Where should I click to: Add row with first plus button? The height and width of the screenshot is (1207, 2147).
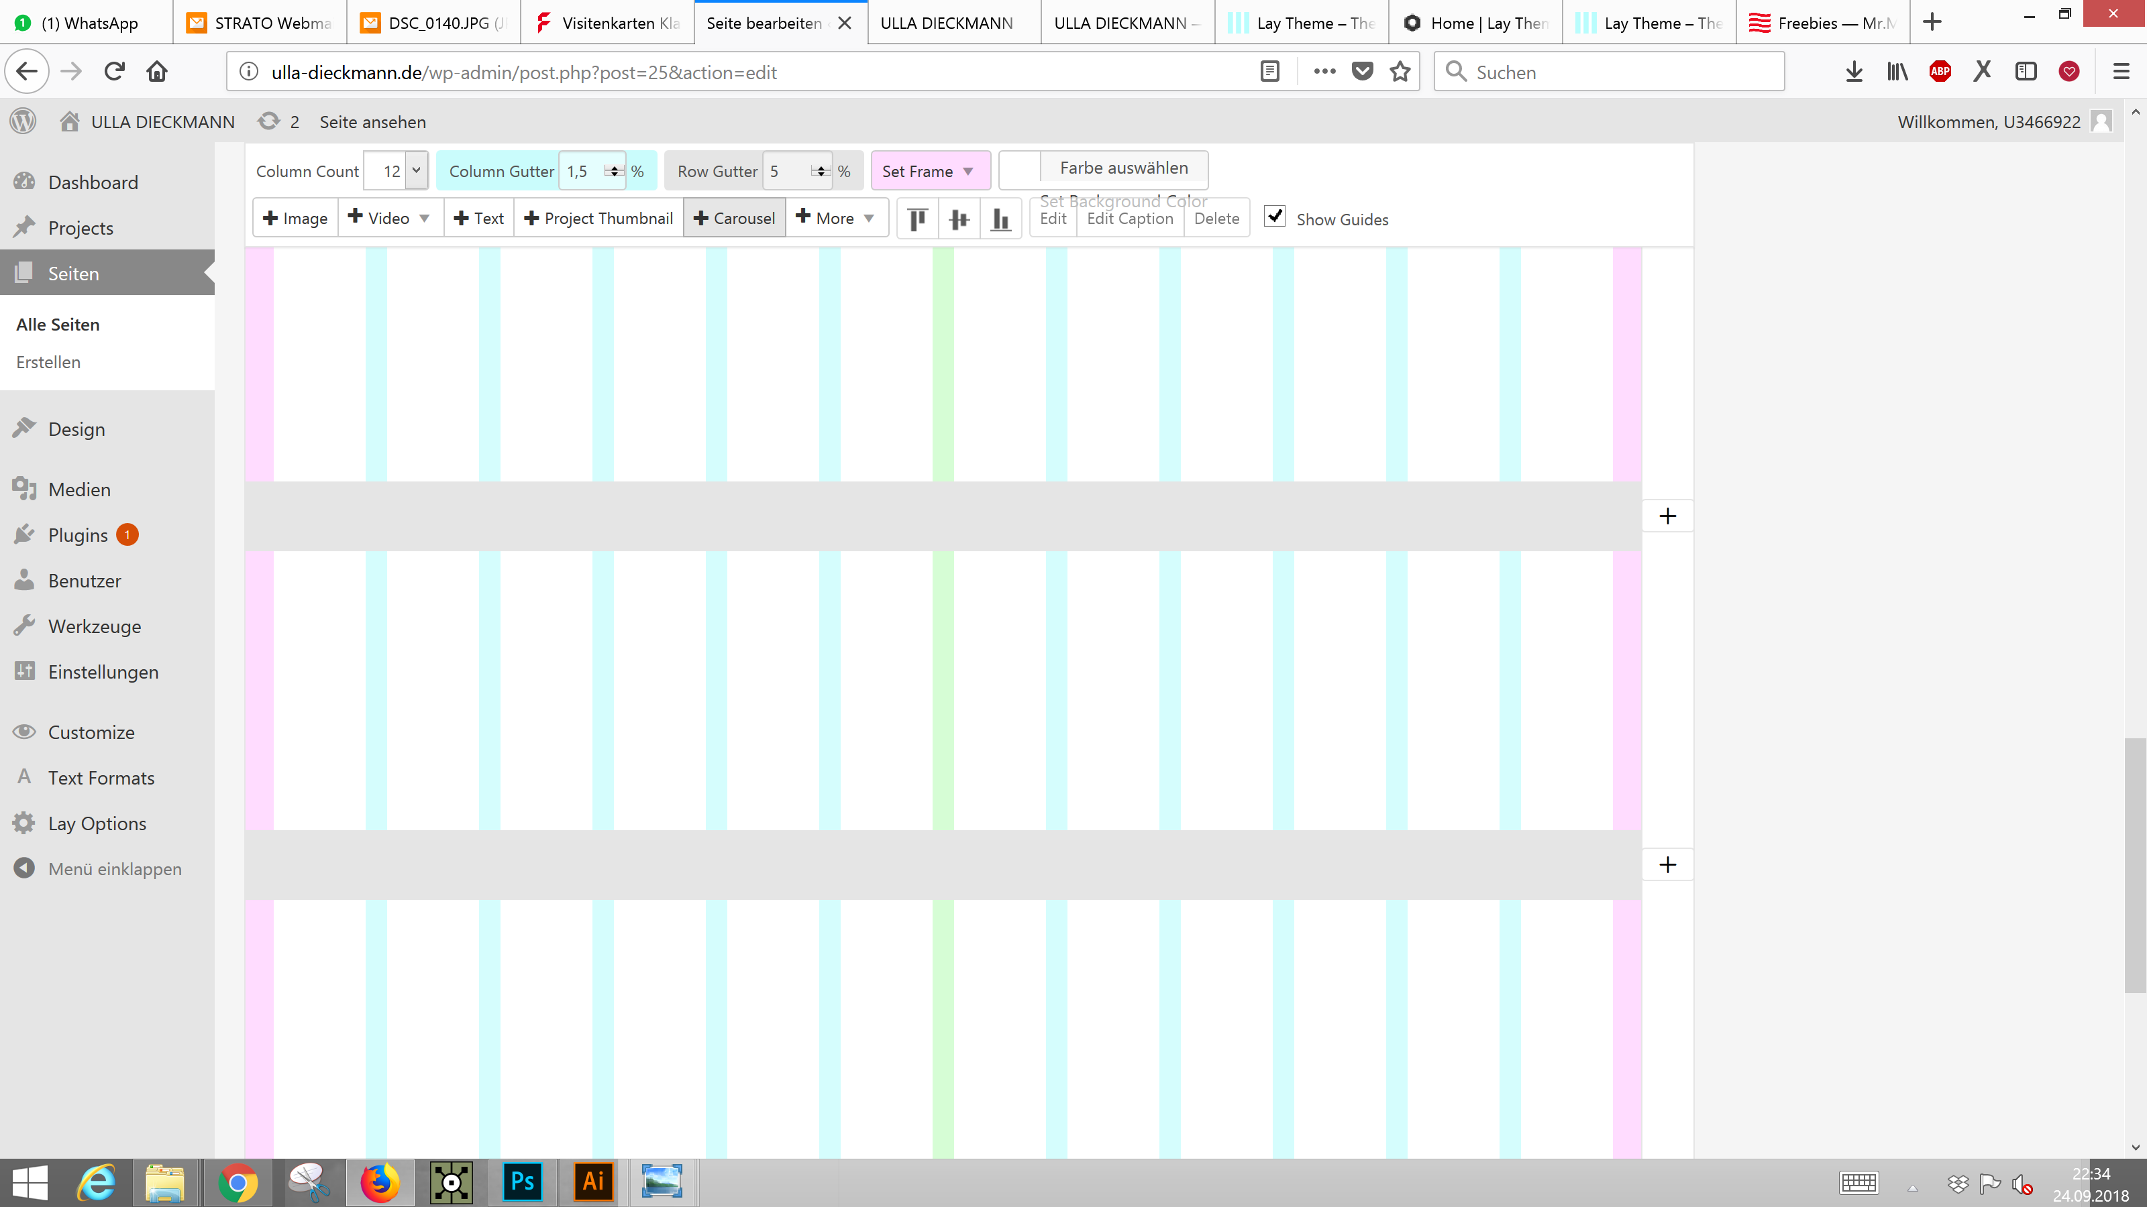[1667, 516]
